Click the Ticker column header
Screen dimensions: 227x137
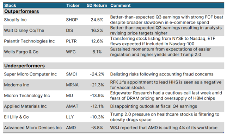[x=73, y=6]
